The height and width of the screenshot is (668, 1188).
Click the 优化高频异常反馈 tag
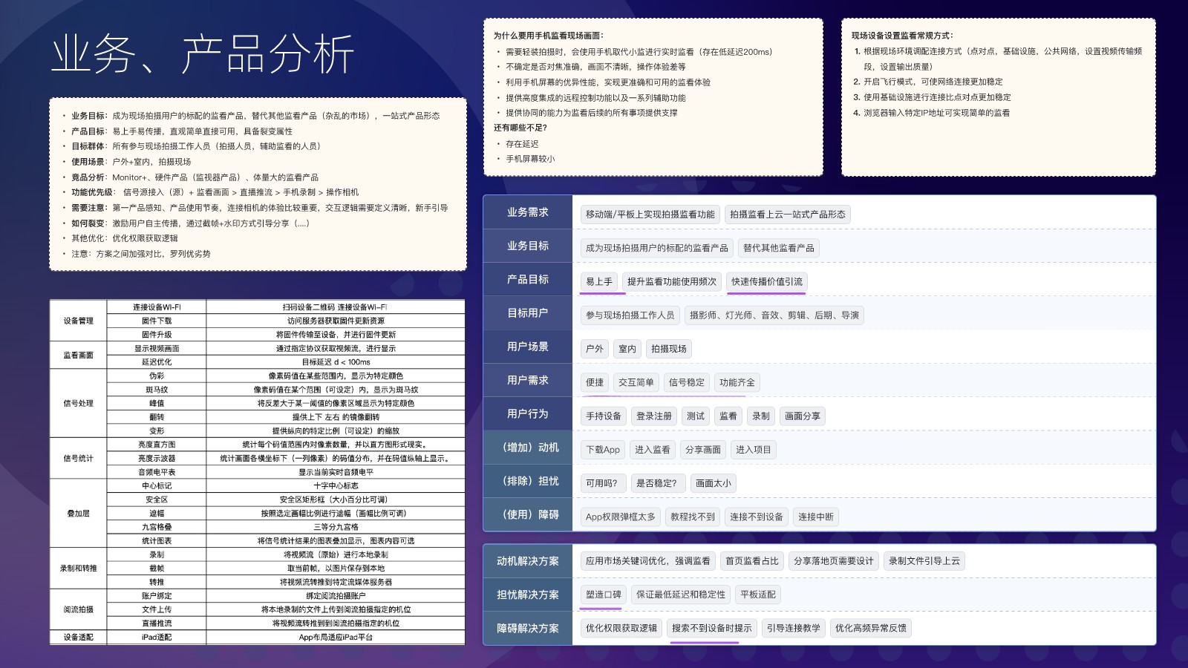(871, 628)
